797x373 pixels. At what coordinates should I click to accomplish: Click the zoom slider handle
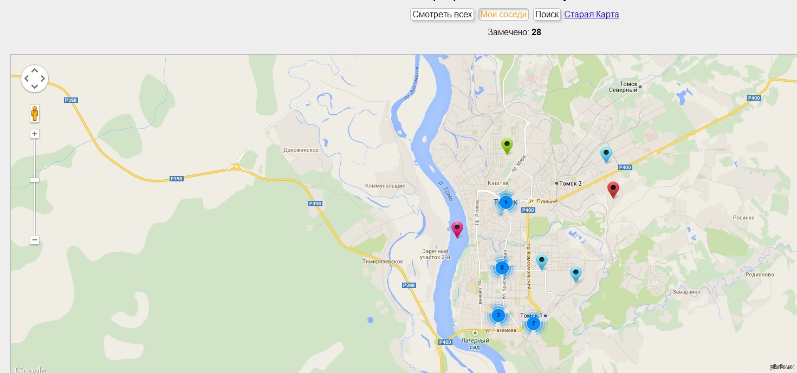[x=35, y=180]
